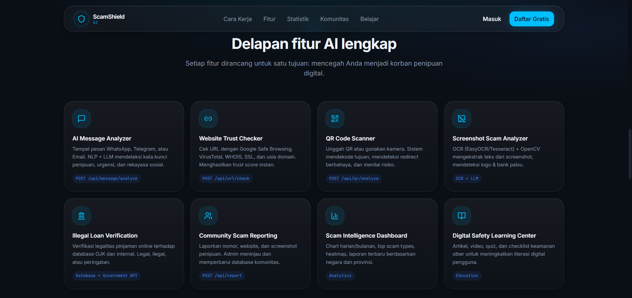
Task: Click the AI Message Analyzer chat icon
Action: click(x=81, y=118)
